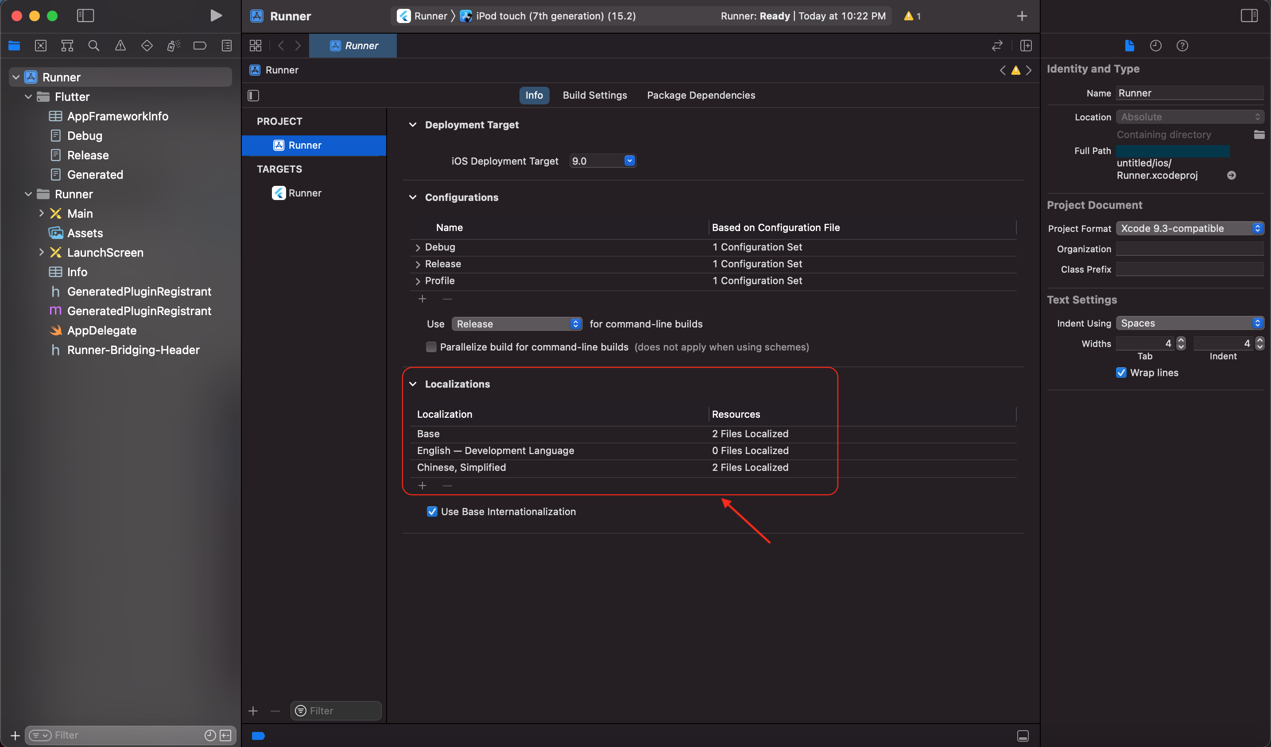Image resolution: width=1271 pixels, height=747 pixels.
Task: Run the Runner scheme with play button
Action: [216, 15]
